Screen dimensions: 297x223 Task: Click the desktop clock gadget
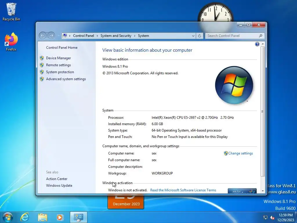(x=215, y=12)
